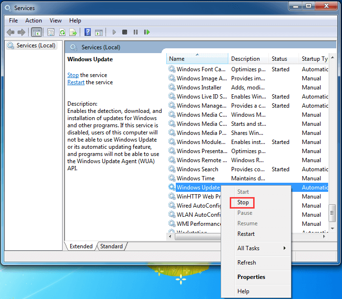
Task: Click the horizontal scrollbar left arrow
Action: (170, 236)
